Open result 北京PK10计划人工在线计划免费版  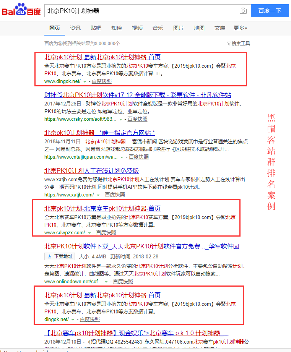pyautogui.click(x=91, y=170)
